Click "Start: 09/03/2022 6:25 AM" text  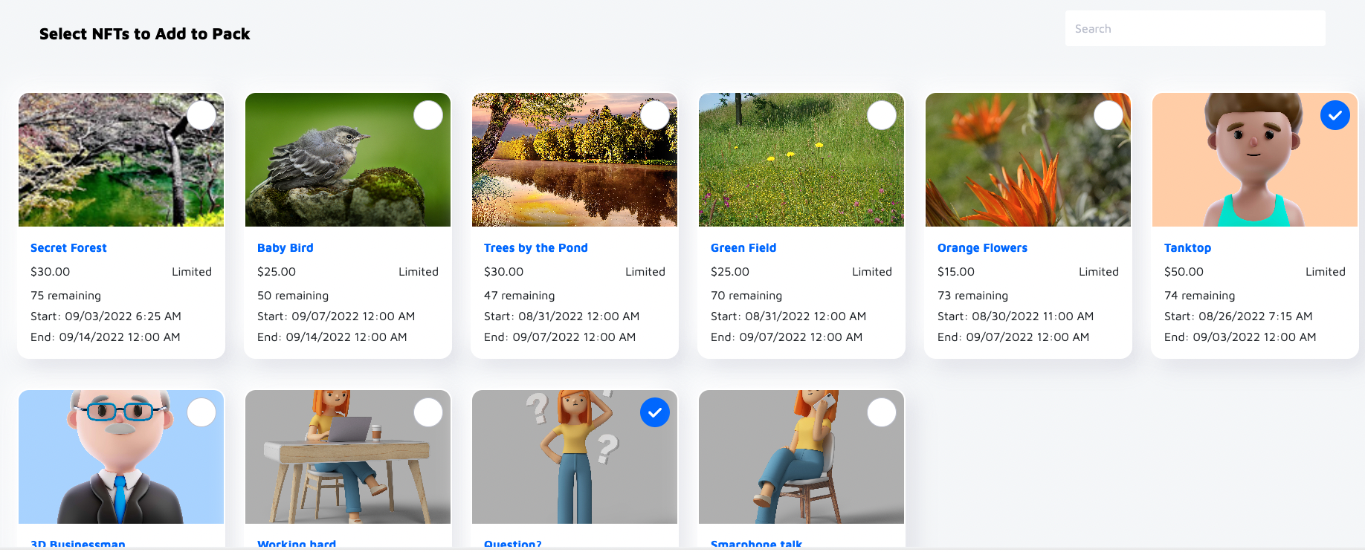pos(106,316)
